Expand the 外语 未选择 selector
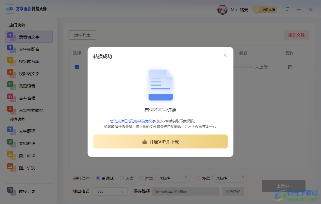Viewport: 321px width, 204px height. 230,178
